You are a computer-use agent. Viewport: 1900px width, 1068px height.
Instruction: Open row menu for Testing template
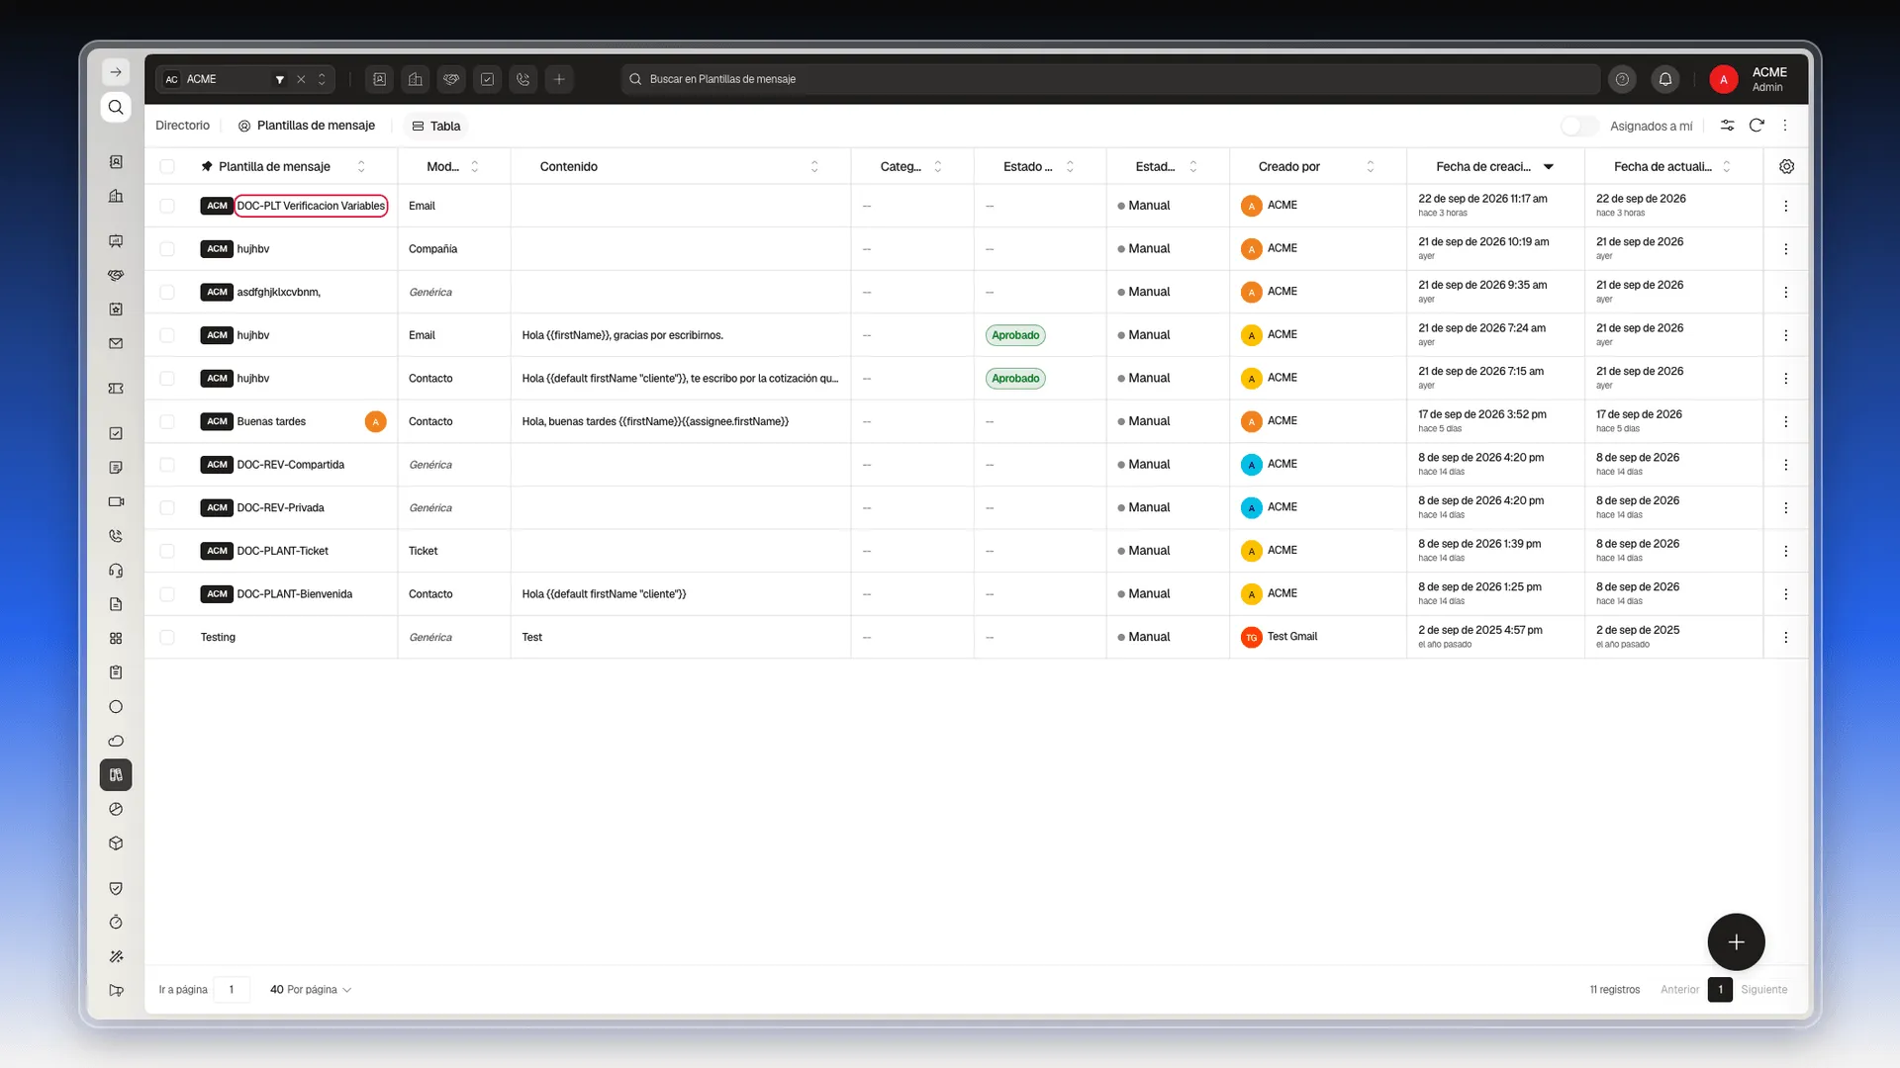click(x=1785, y=638)
